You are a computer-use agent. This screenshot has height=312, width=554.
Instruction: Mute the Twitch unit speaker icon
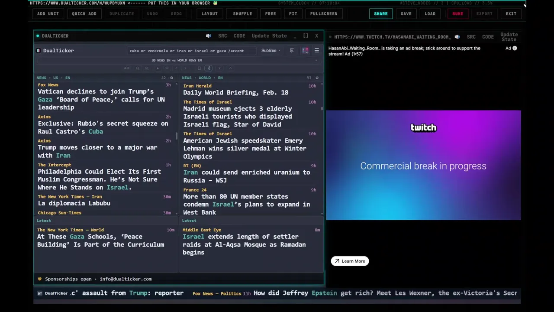[x=457, y=37]
